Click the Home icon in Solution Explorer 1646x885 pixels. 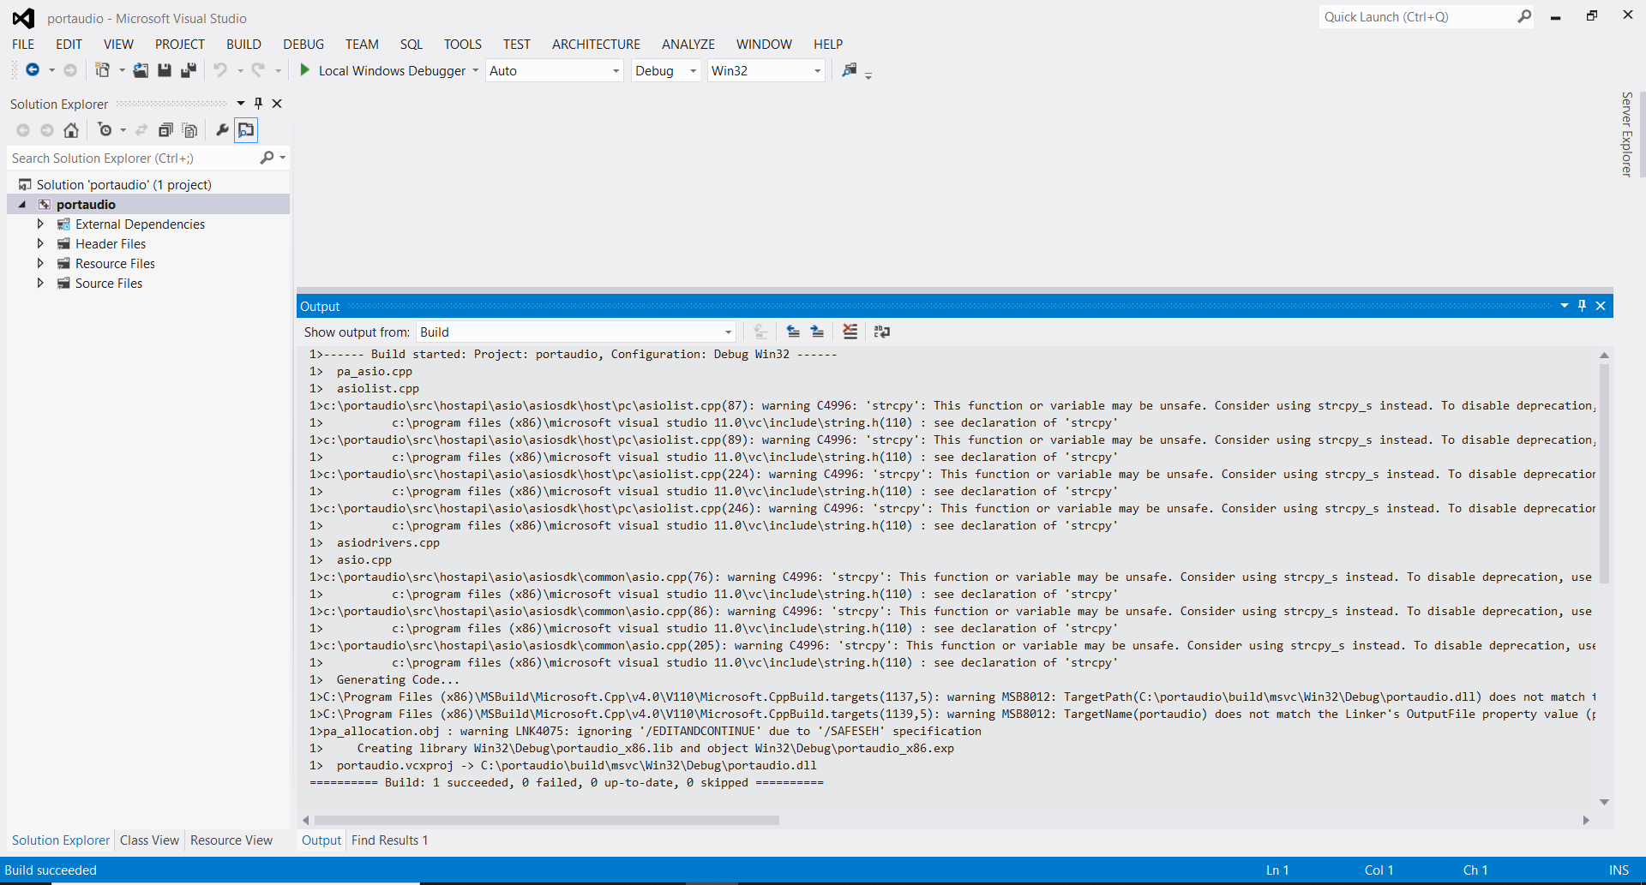tap(71, 130)
